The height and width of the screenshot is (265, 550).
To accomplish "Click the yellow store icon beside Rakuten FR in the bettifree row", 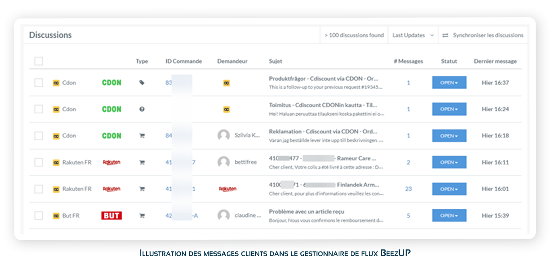I will 56,162.
